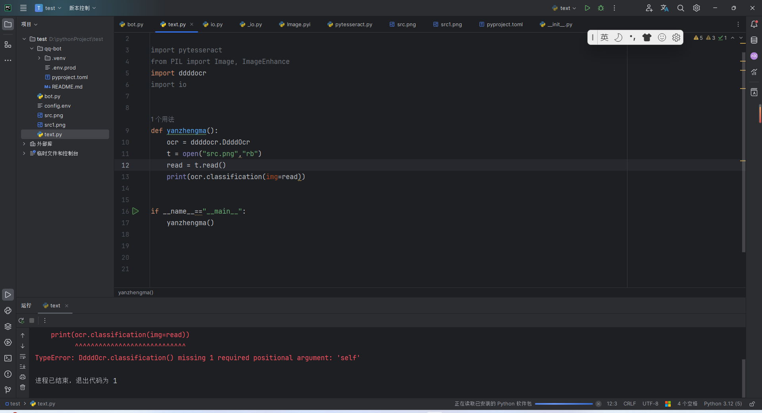Toggle soft-wrap in Run console

click(23, 356)
